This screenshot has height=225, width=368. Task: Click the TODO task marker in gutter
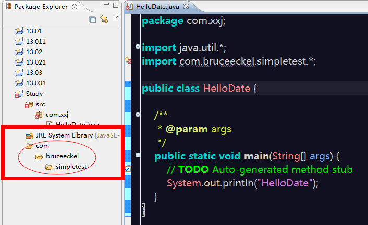tap(128, 169)
